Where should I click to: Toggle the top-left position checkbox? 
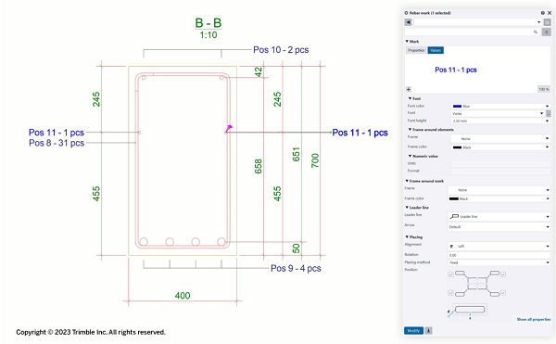pos(450,274)
